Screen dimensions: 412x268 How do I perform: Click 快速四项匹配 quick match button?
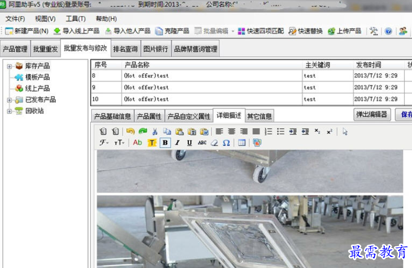click(261, 31)
